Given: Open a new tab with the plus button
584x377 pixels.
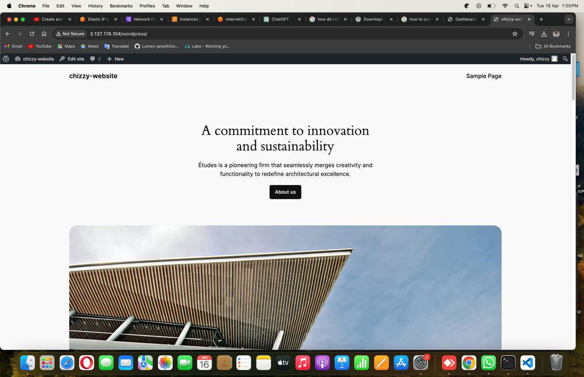Looking at the screenshot, I should tap(541, 19).
